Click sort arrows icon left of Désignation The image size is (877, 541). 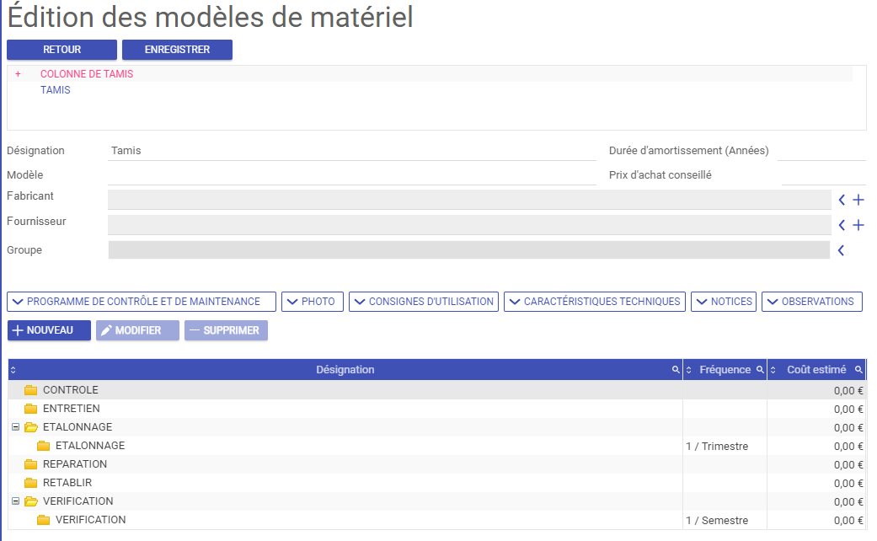13,370
